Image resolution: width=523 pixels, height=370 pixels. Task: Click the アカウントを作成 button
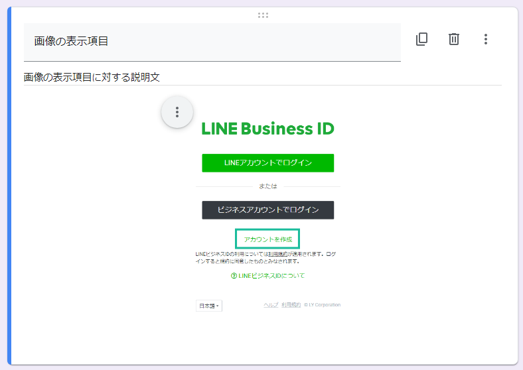click(267, 239)
